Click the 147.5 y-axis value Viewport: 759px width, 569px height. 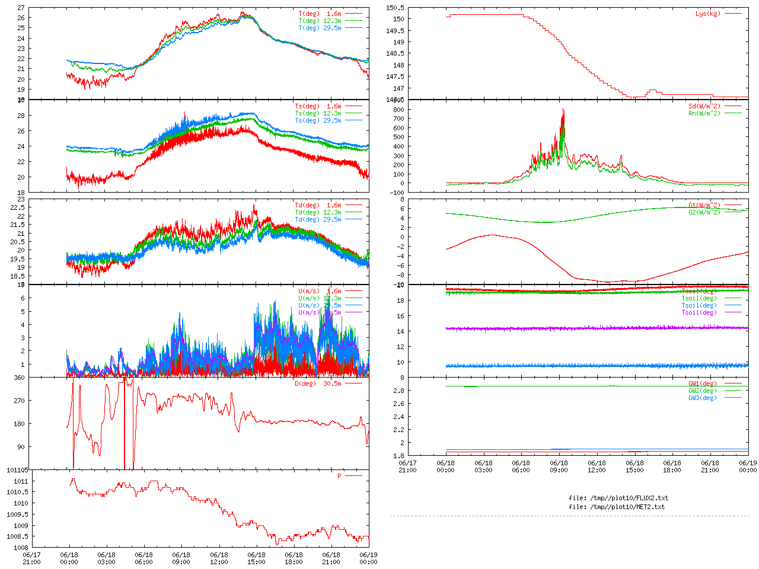[395, 77]
